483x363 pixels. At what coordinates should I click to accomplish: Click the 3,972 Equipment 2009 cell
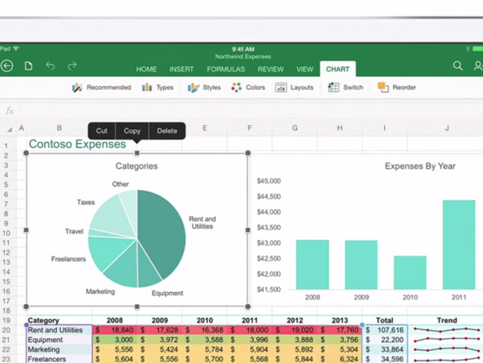coord(159,340)
